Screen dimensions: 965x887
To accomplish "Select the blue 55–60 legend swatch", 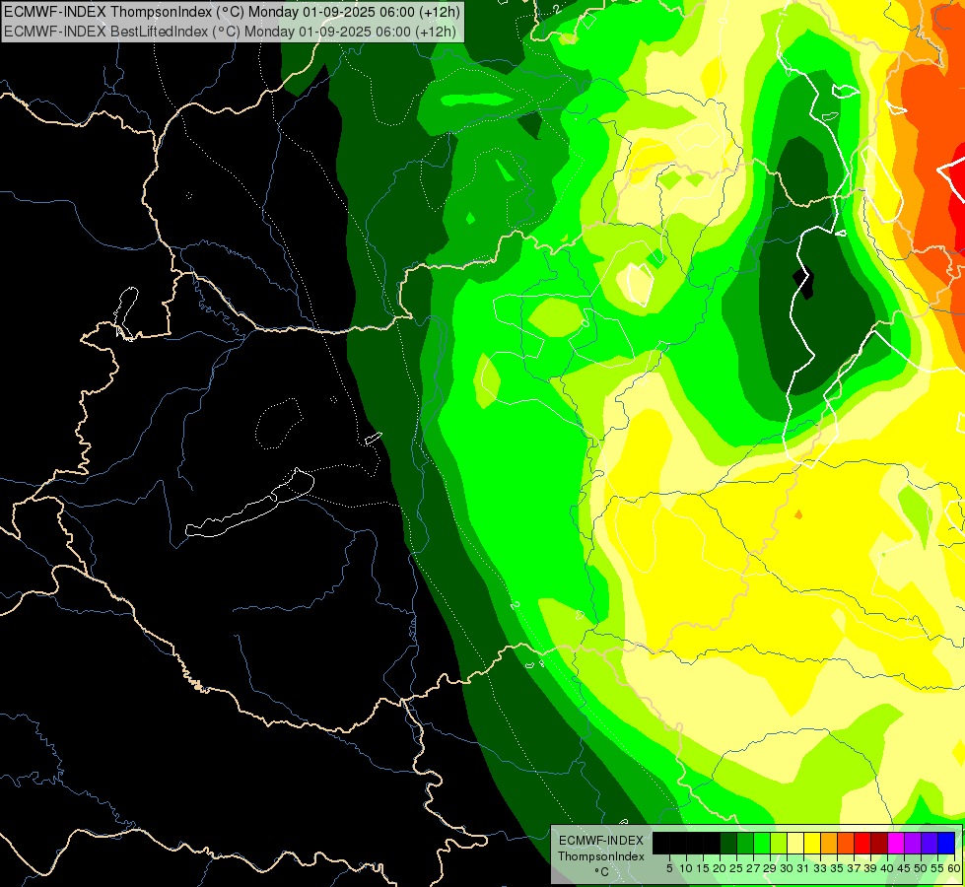I will (946, 843).
